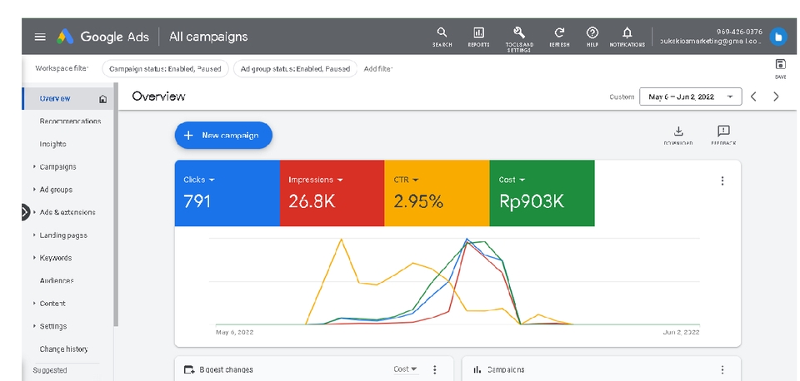Click the account email text
This screenshot has width=800, height=381.
710,42
